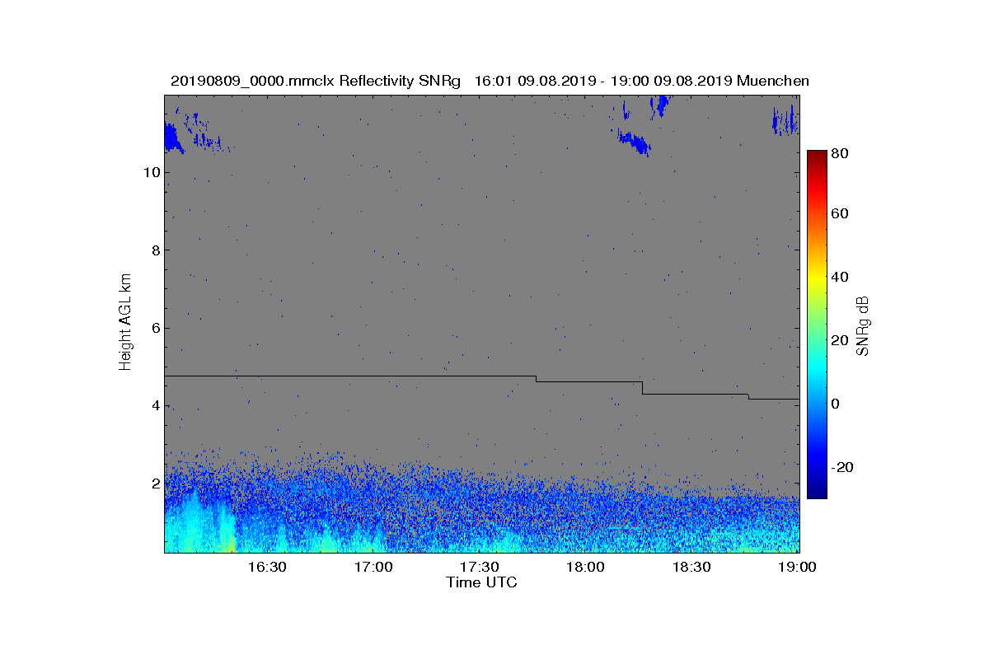989x659 pixels.
Task: Click the '4' height tick label
Action: click(155, 406)
